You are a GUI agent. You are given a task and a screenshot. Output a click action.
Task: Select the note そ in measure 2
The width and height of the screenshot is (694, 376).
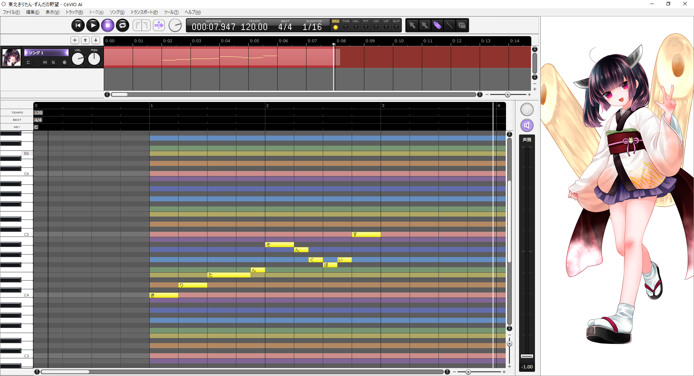(279, 245)
